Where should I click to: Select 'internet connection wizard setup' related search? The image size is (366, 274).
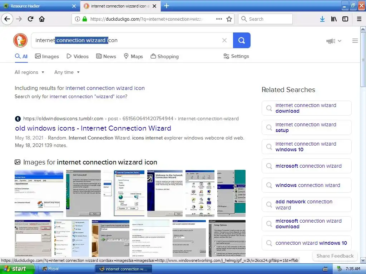tap(306, 127)
